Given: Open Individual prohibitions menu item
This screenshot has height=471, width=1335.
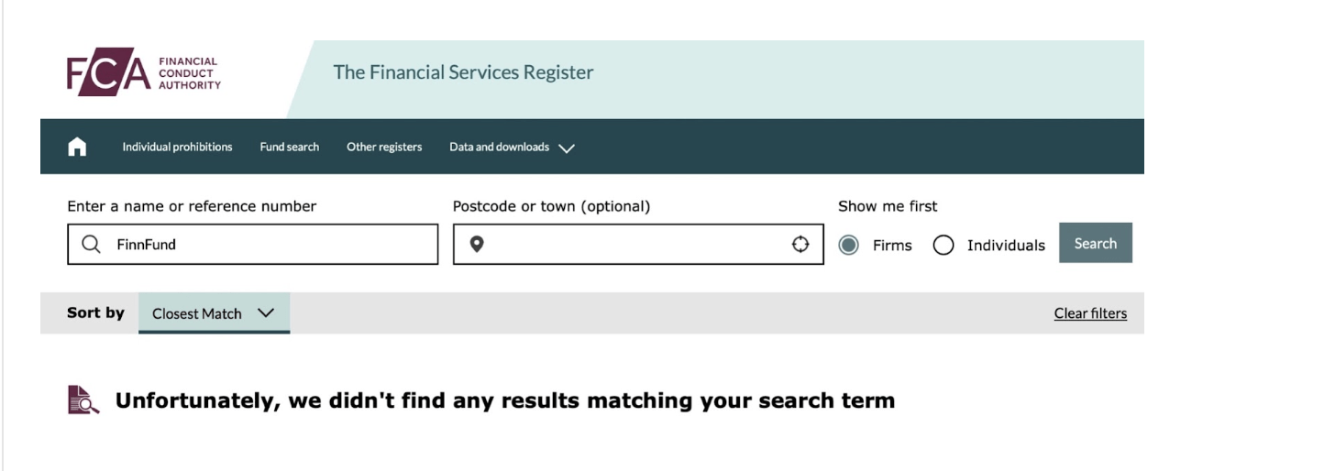Looking at the screenshot, I should [177, 147].
